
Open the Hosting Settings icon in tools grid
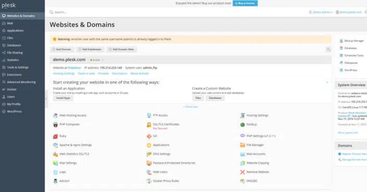tap(243, 116)
